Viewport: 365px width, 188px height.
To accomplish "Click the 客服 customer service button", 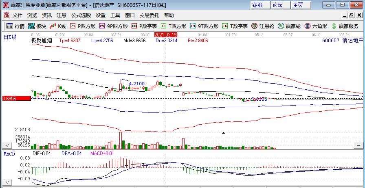I will coord(260,5).
